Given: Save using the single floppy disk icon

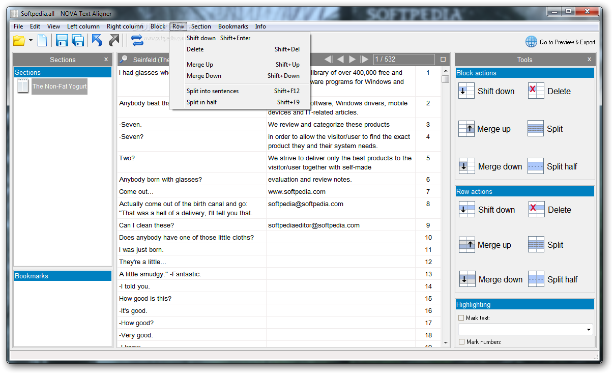Looking at the screenshot, I should [x=62, y=41].
